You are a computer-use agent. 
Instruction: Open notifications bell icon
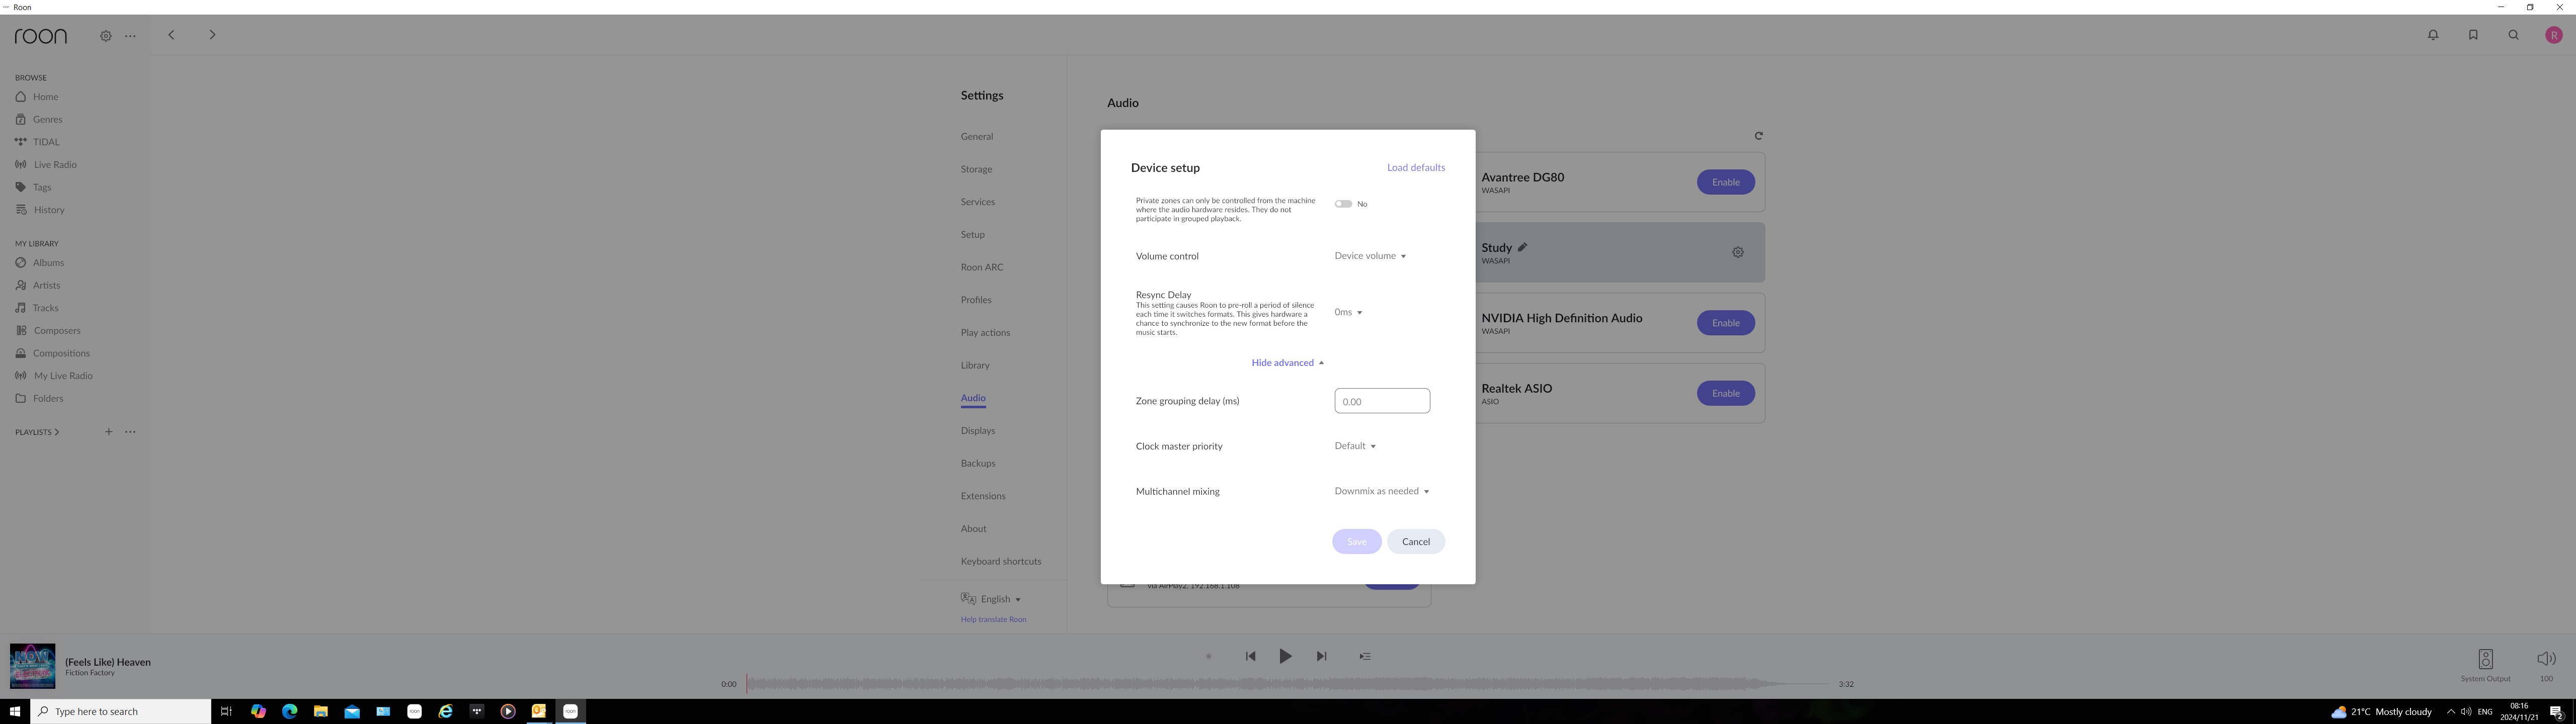pos(2433,35)
